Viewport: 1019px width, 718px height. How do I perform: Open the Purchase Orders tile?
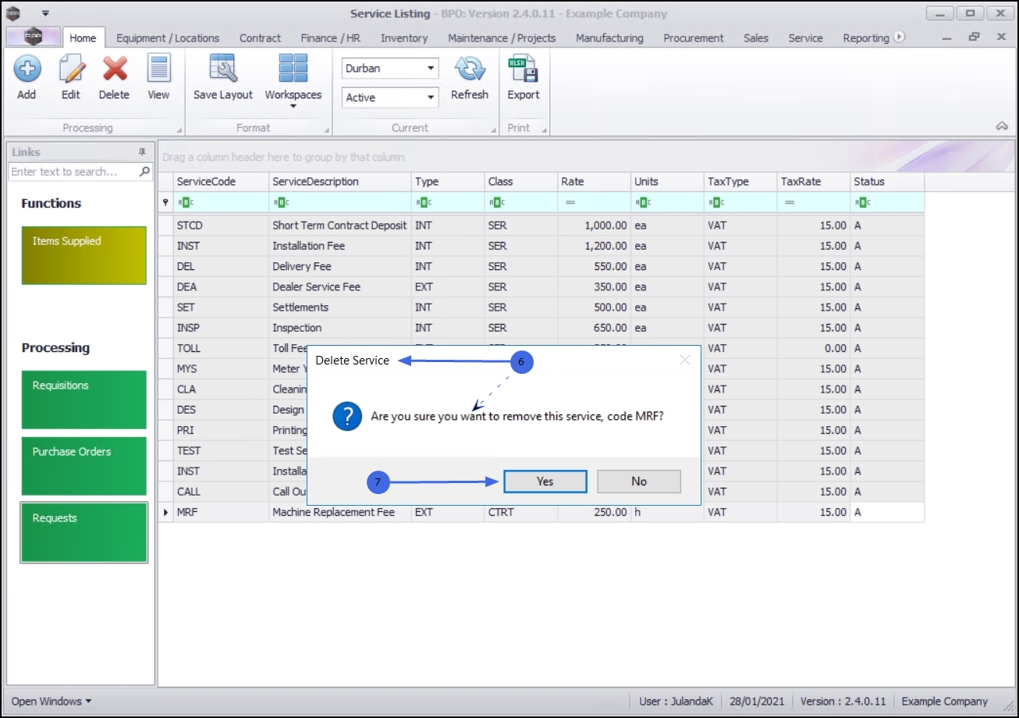click(x=84, y=466)
